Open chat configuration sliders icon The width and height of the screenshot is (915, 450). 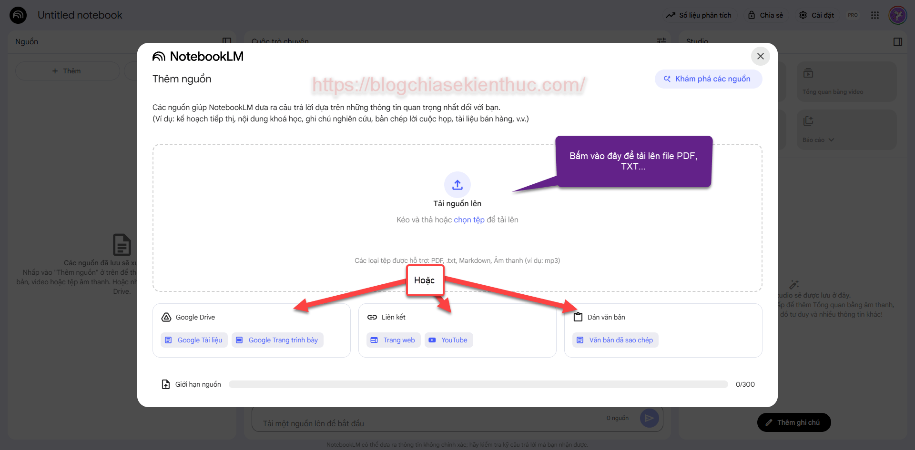[661, 41]
